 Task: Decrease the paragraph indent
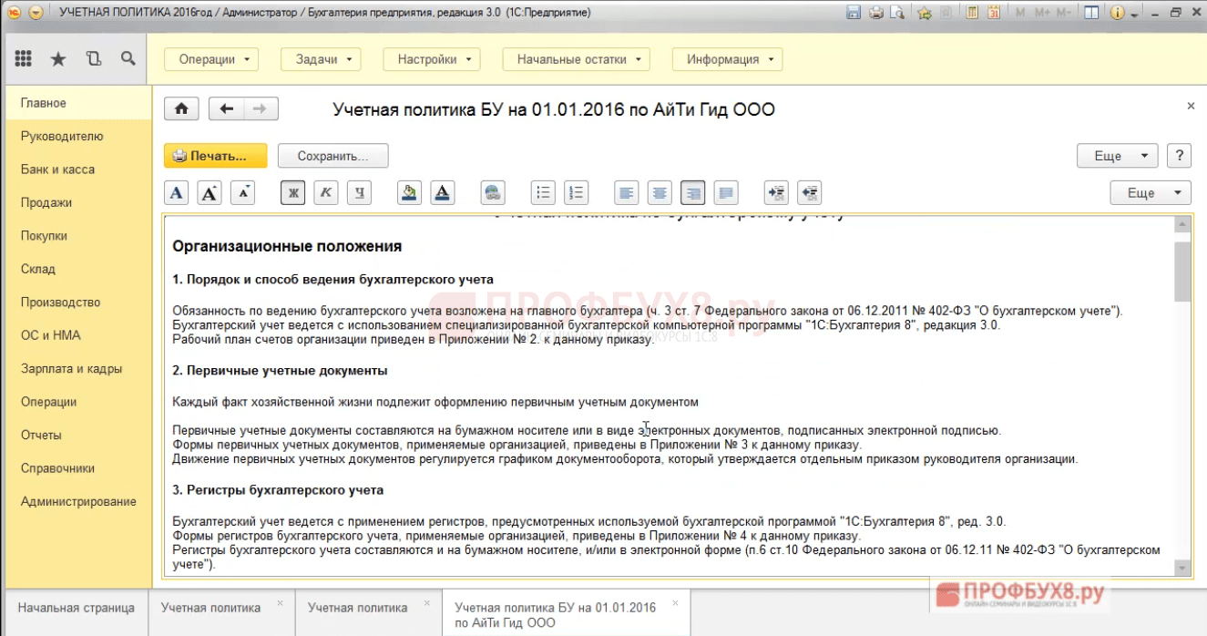(810, 192)
